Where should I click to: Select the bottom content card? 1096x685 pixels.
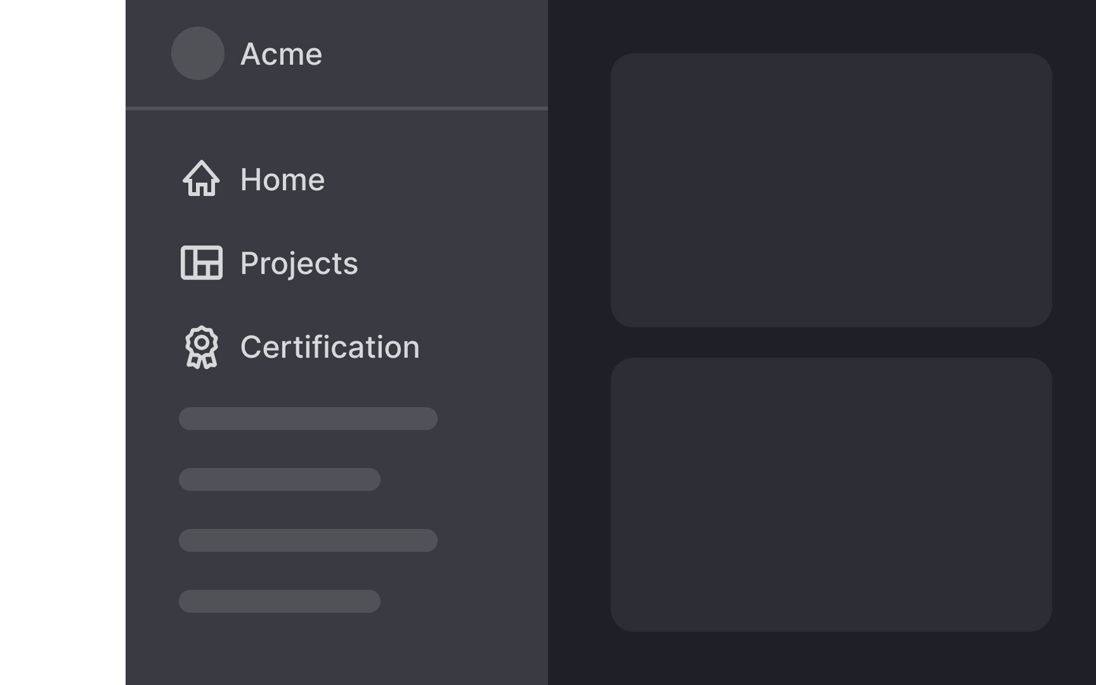coord(832,494)
